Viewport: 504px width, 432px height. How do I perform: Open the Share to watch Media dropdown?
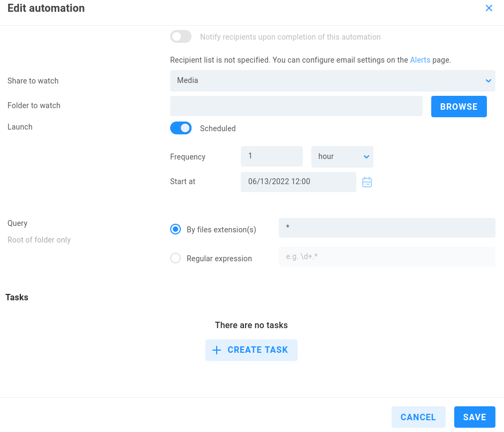(x=333, y=81)
